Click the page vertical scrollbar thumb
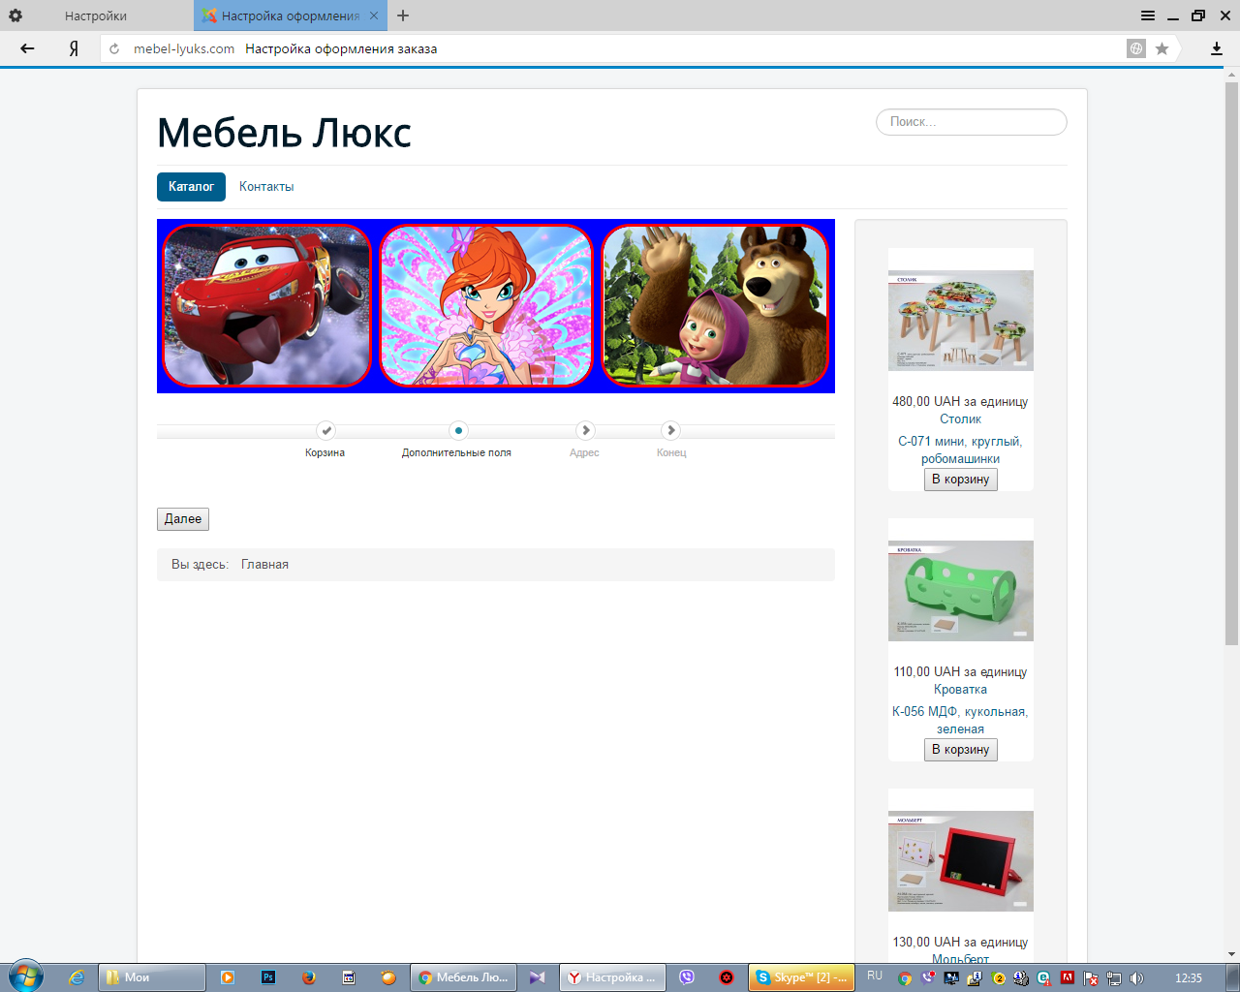Screen dimensions: 1240x992 pos(1231,363)
